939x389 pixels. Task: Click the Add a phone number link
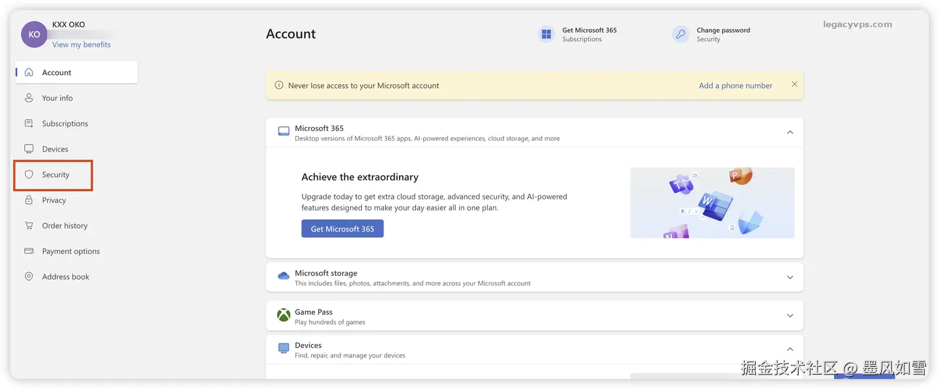tap(736, 85)
